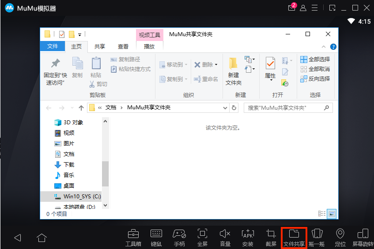This screenshot has width=374, height=249.
Task: Switch emulator to fullscreen (全屏)
Action: [x=202, y=238]
